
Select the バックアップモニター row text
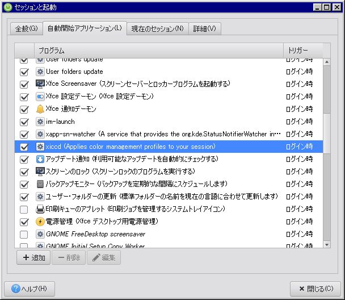[136, 184]
